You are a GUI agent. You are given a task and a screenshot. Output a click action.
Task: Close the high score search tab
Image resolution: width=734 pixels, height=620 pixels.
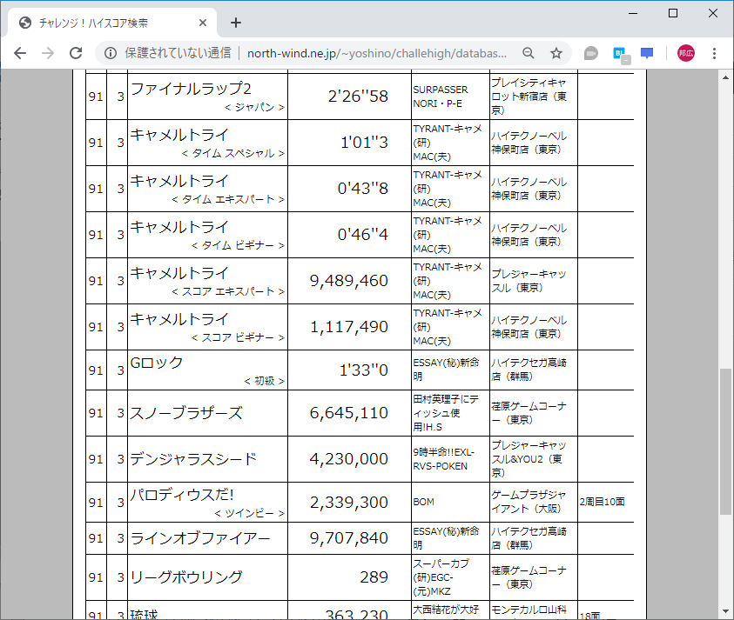(x=203, y=23)
